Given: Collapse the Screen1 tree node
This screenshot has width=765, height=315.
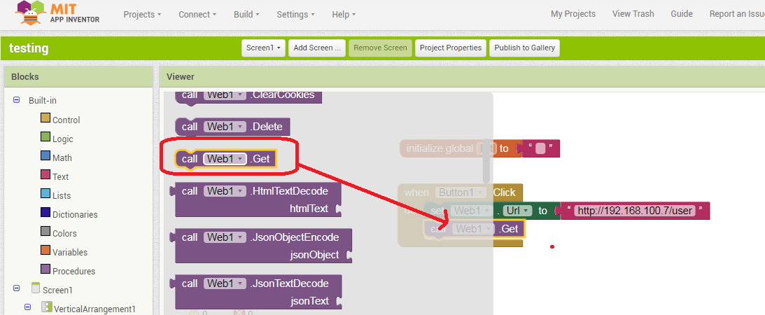Looking at the screenshot, I should pos(17,288).
